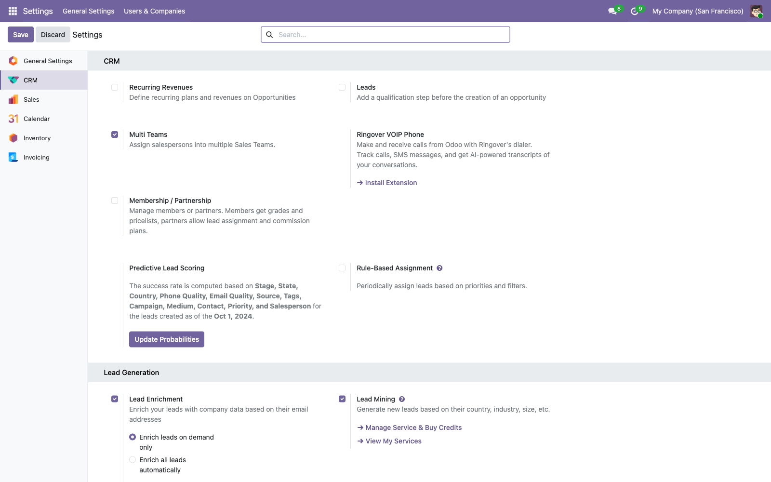771x482 pixels.
Task: Click the Multi Teams setting label
Action: [148, 134]
